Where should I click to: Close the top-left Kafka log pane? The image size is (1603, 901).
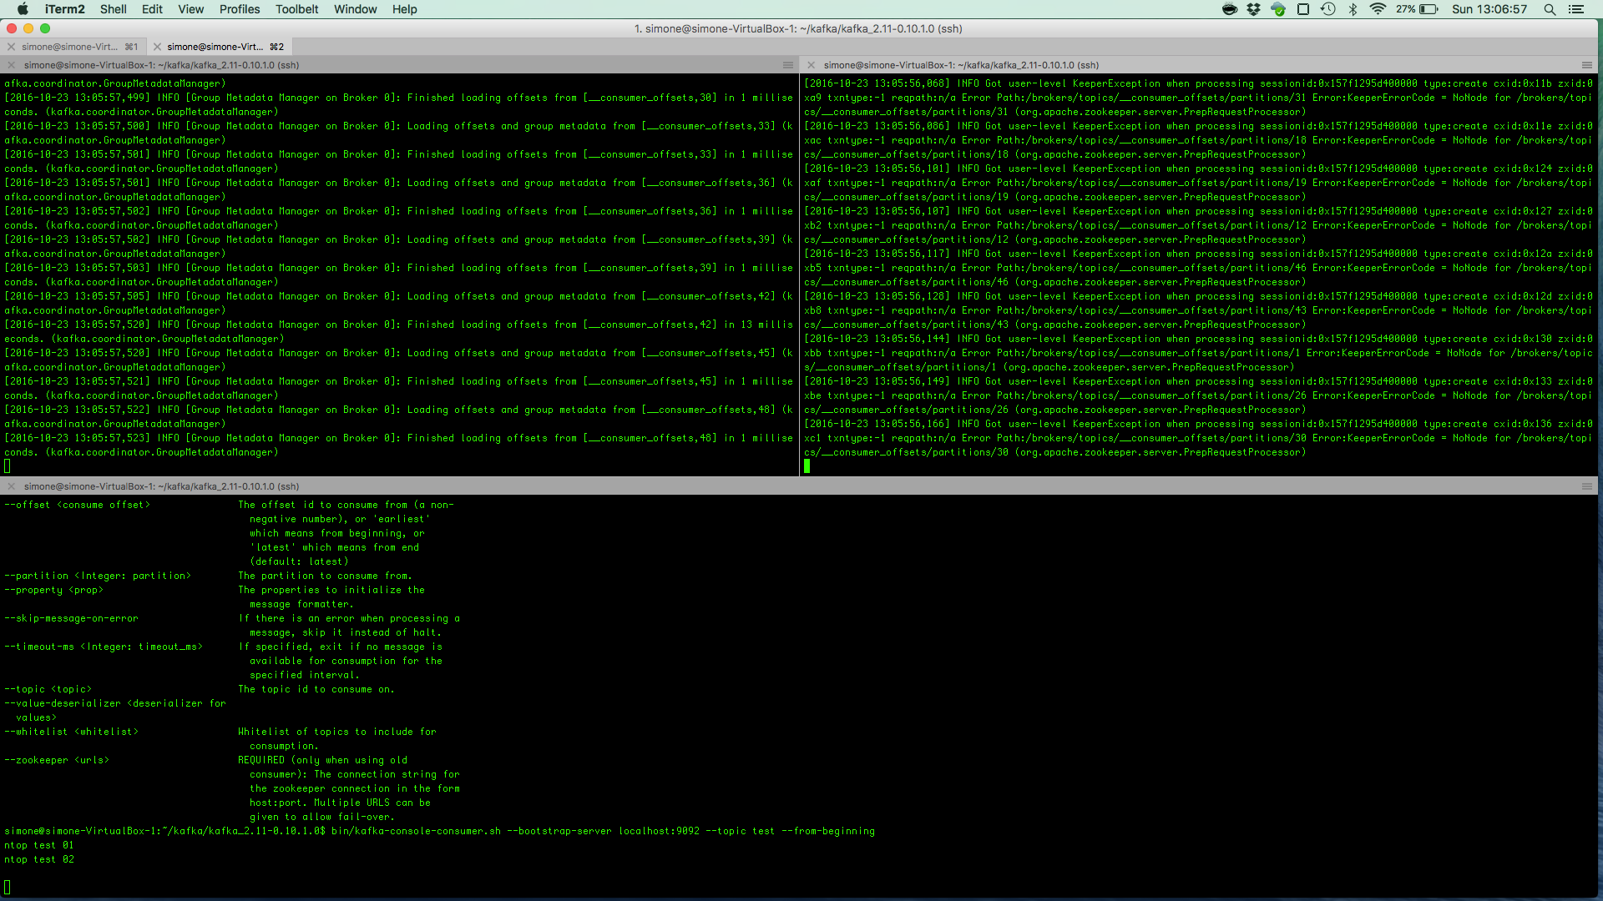tap(11, 65)
